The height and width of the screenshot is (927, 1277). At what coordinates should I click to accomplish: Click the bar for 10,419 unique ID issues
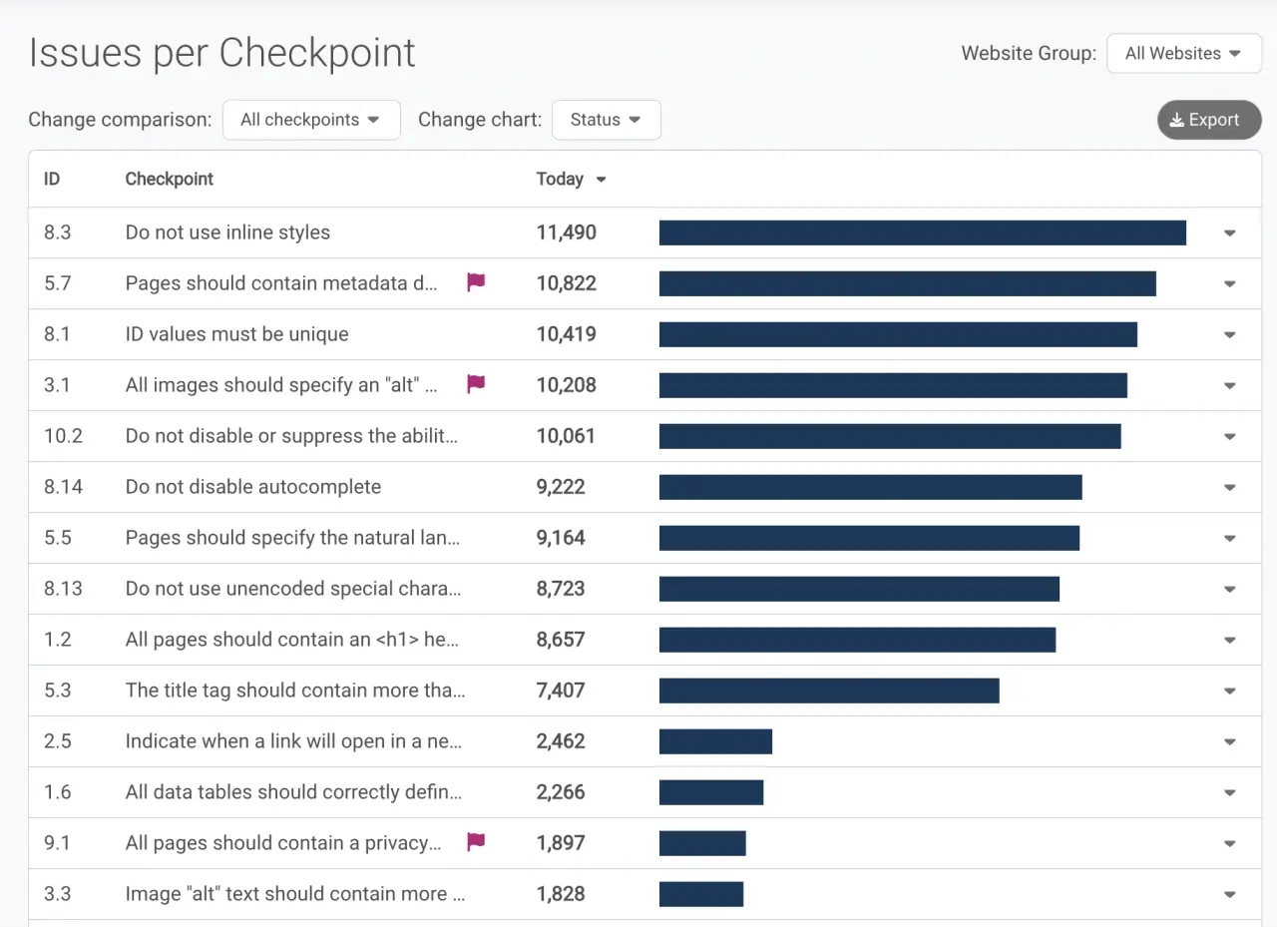[898, 334]
